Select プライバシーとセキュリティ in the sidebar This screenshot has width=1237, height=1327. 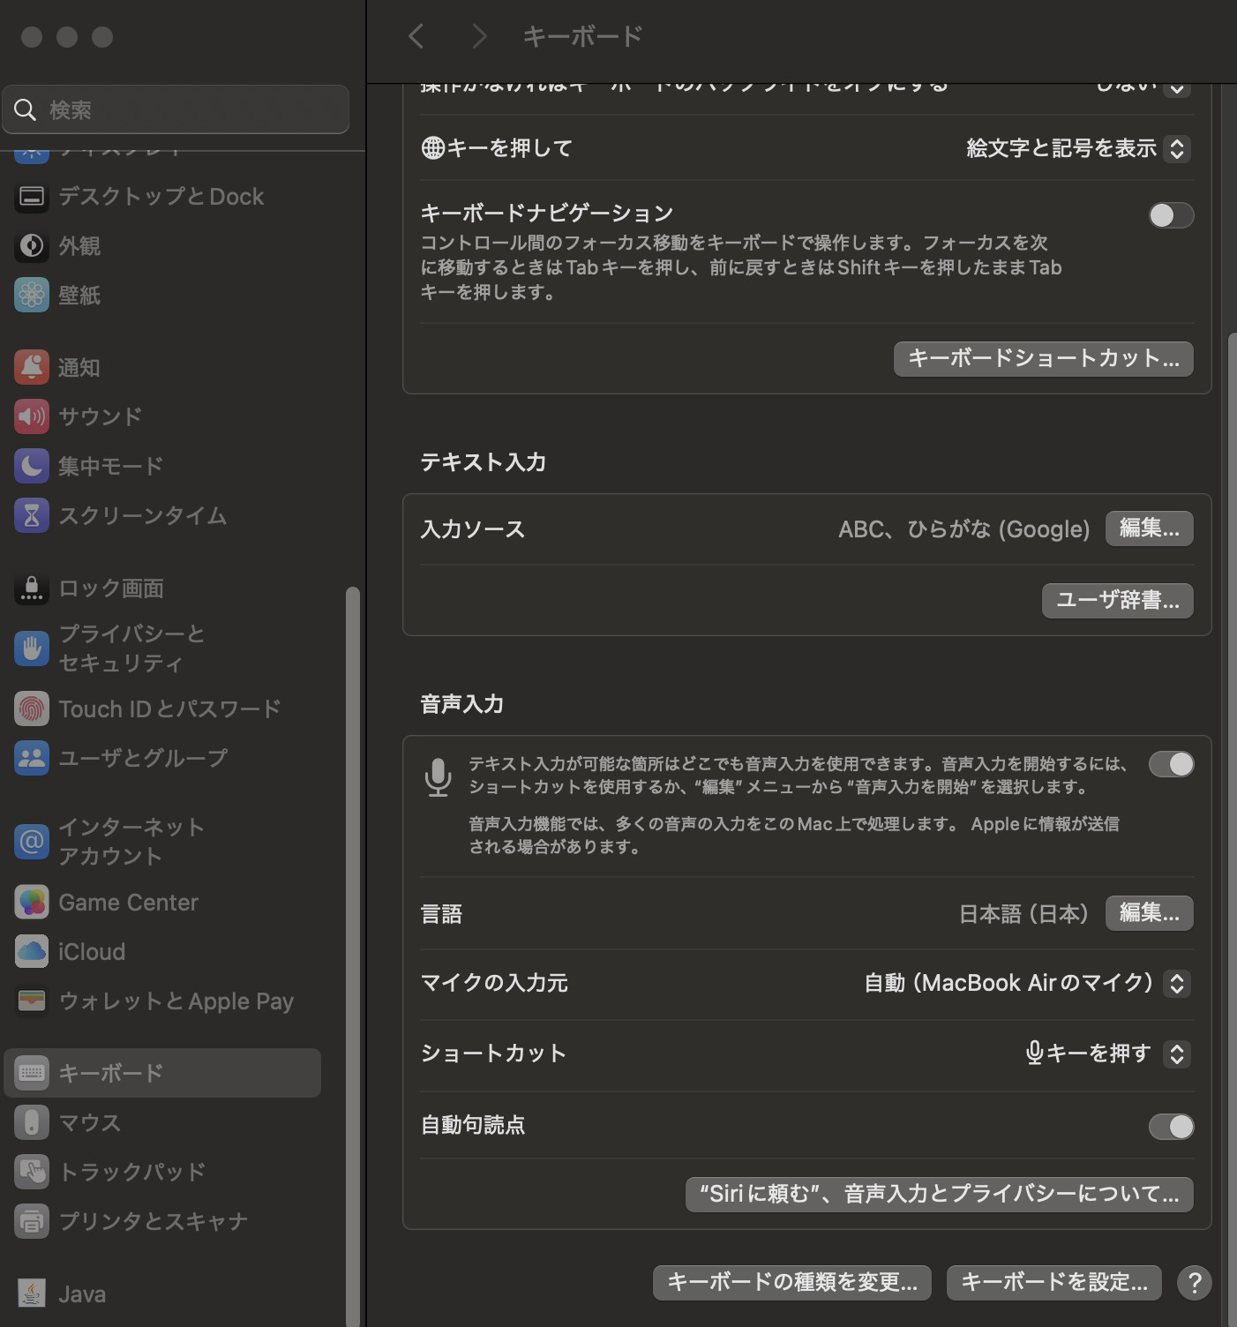pos(132,648)
